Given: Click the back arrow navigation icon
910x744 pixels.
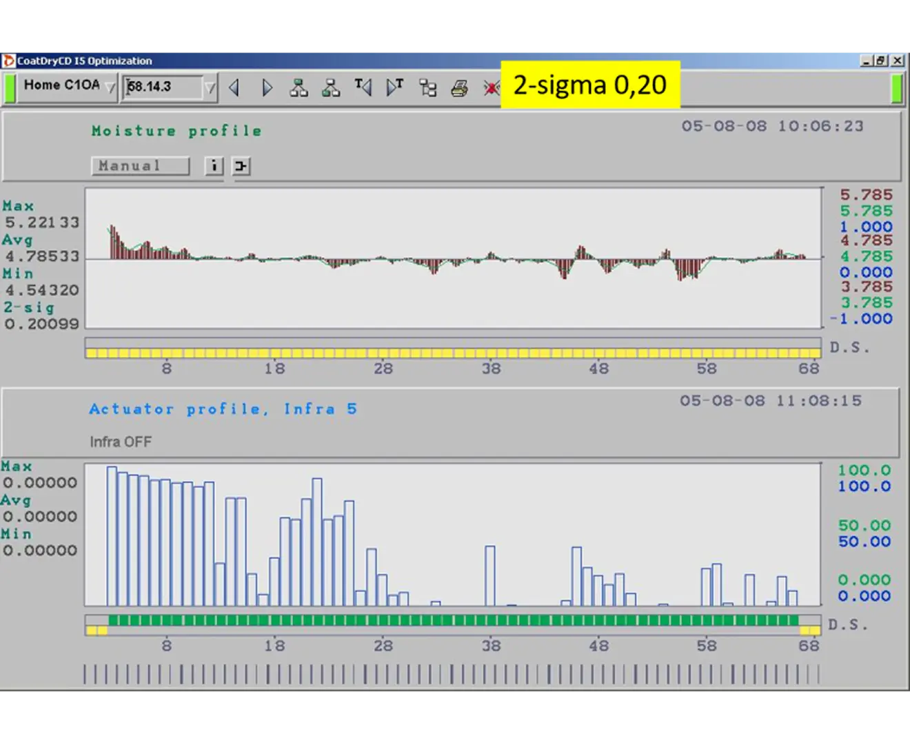Looking at the screenshot, I should [x=234, y=88].
